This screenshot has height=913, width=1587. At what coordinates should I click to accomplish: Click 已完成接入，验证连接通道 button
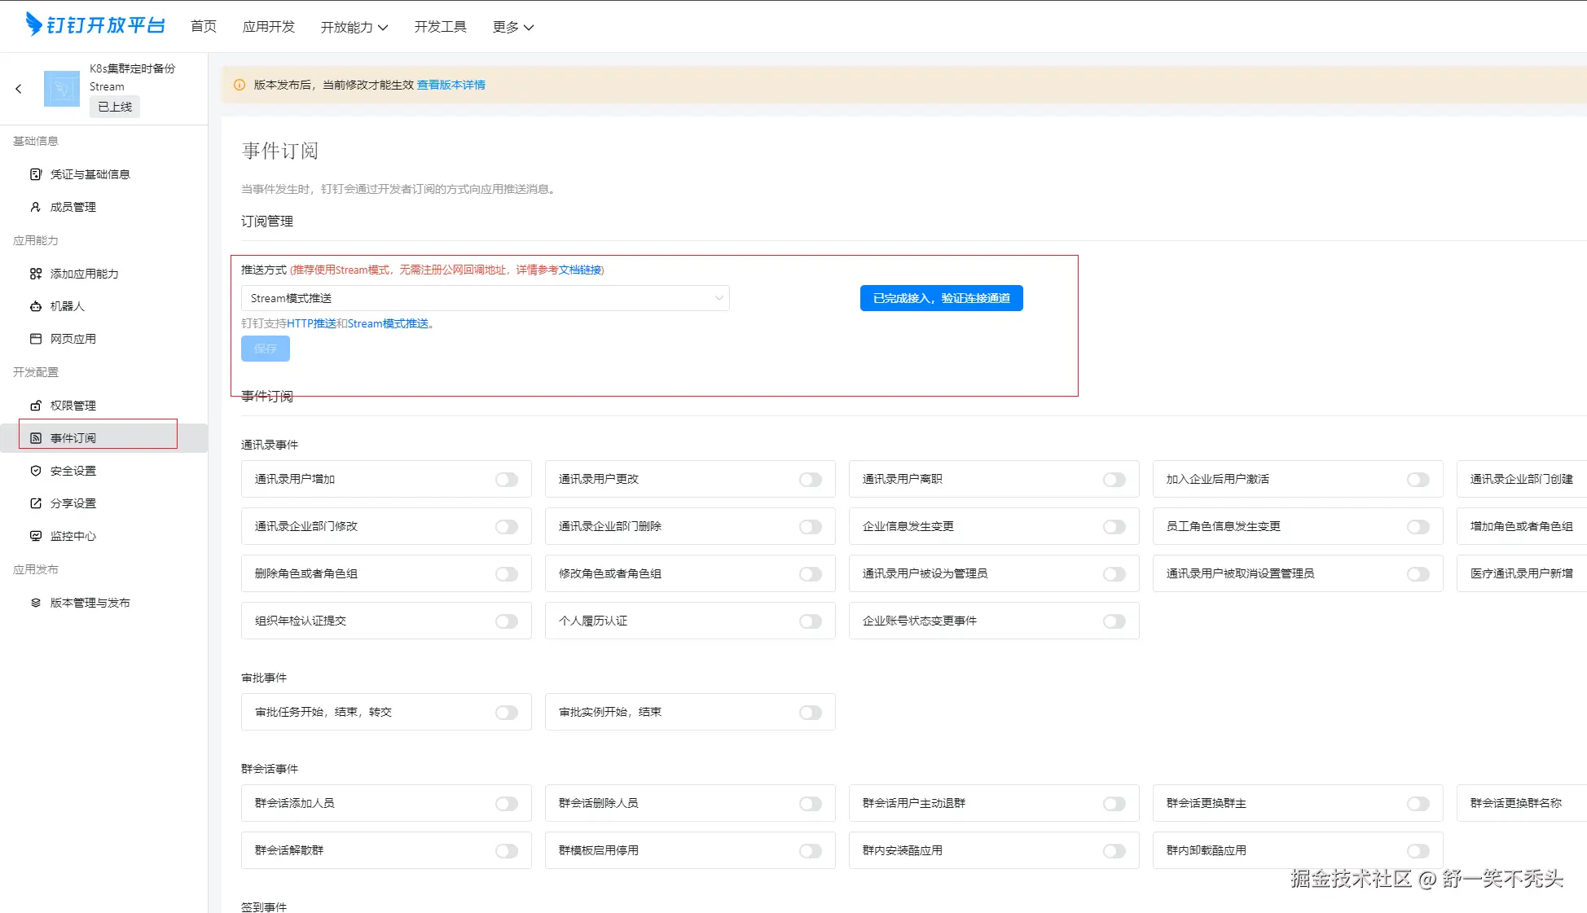(941, 298)
